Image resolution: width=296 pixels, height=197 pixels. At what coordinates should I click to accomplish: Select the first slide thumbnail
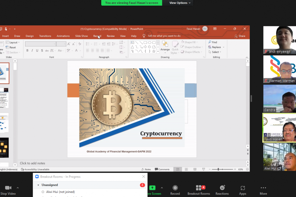click(x=4, y=73)
